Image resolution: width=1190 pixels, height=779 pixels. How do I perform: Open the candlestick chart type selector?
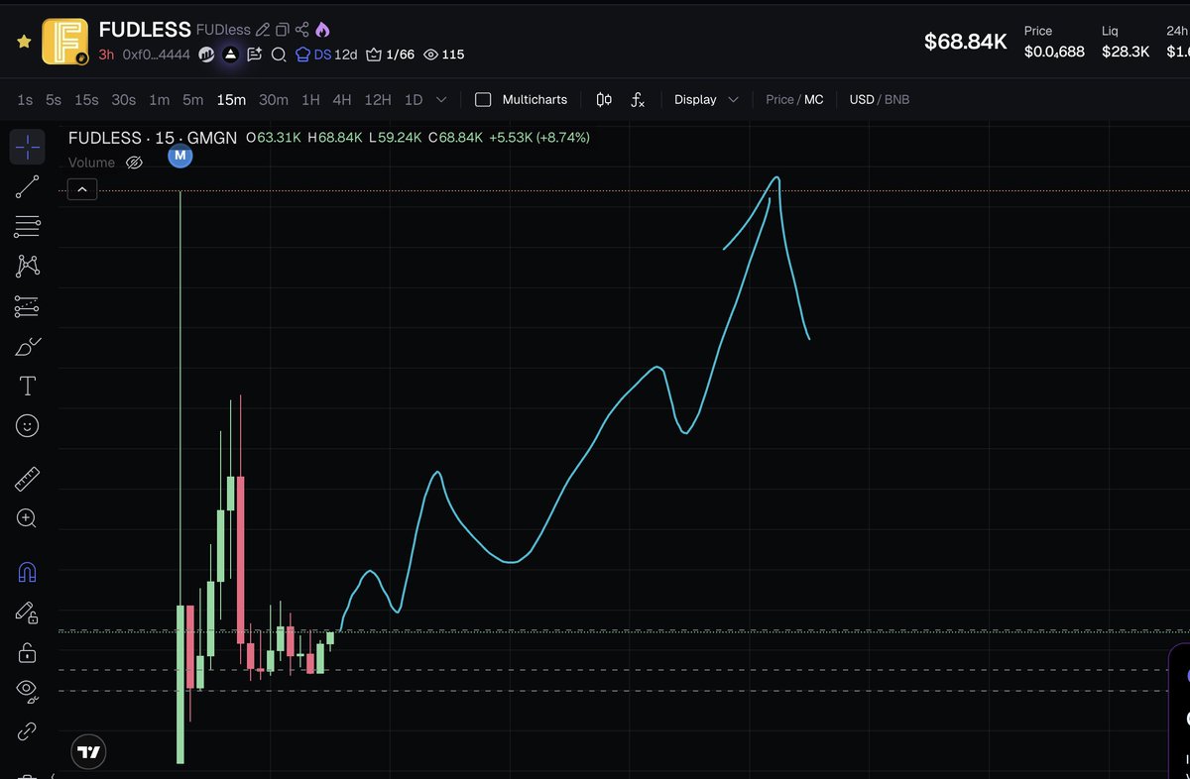pos(604,99)
